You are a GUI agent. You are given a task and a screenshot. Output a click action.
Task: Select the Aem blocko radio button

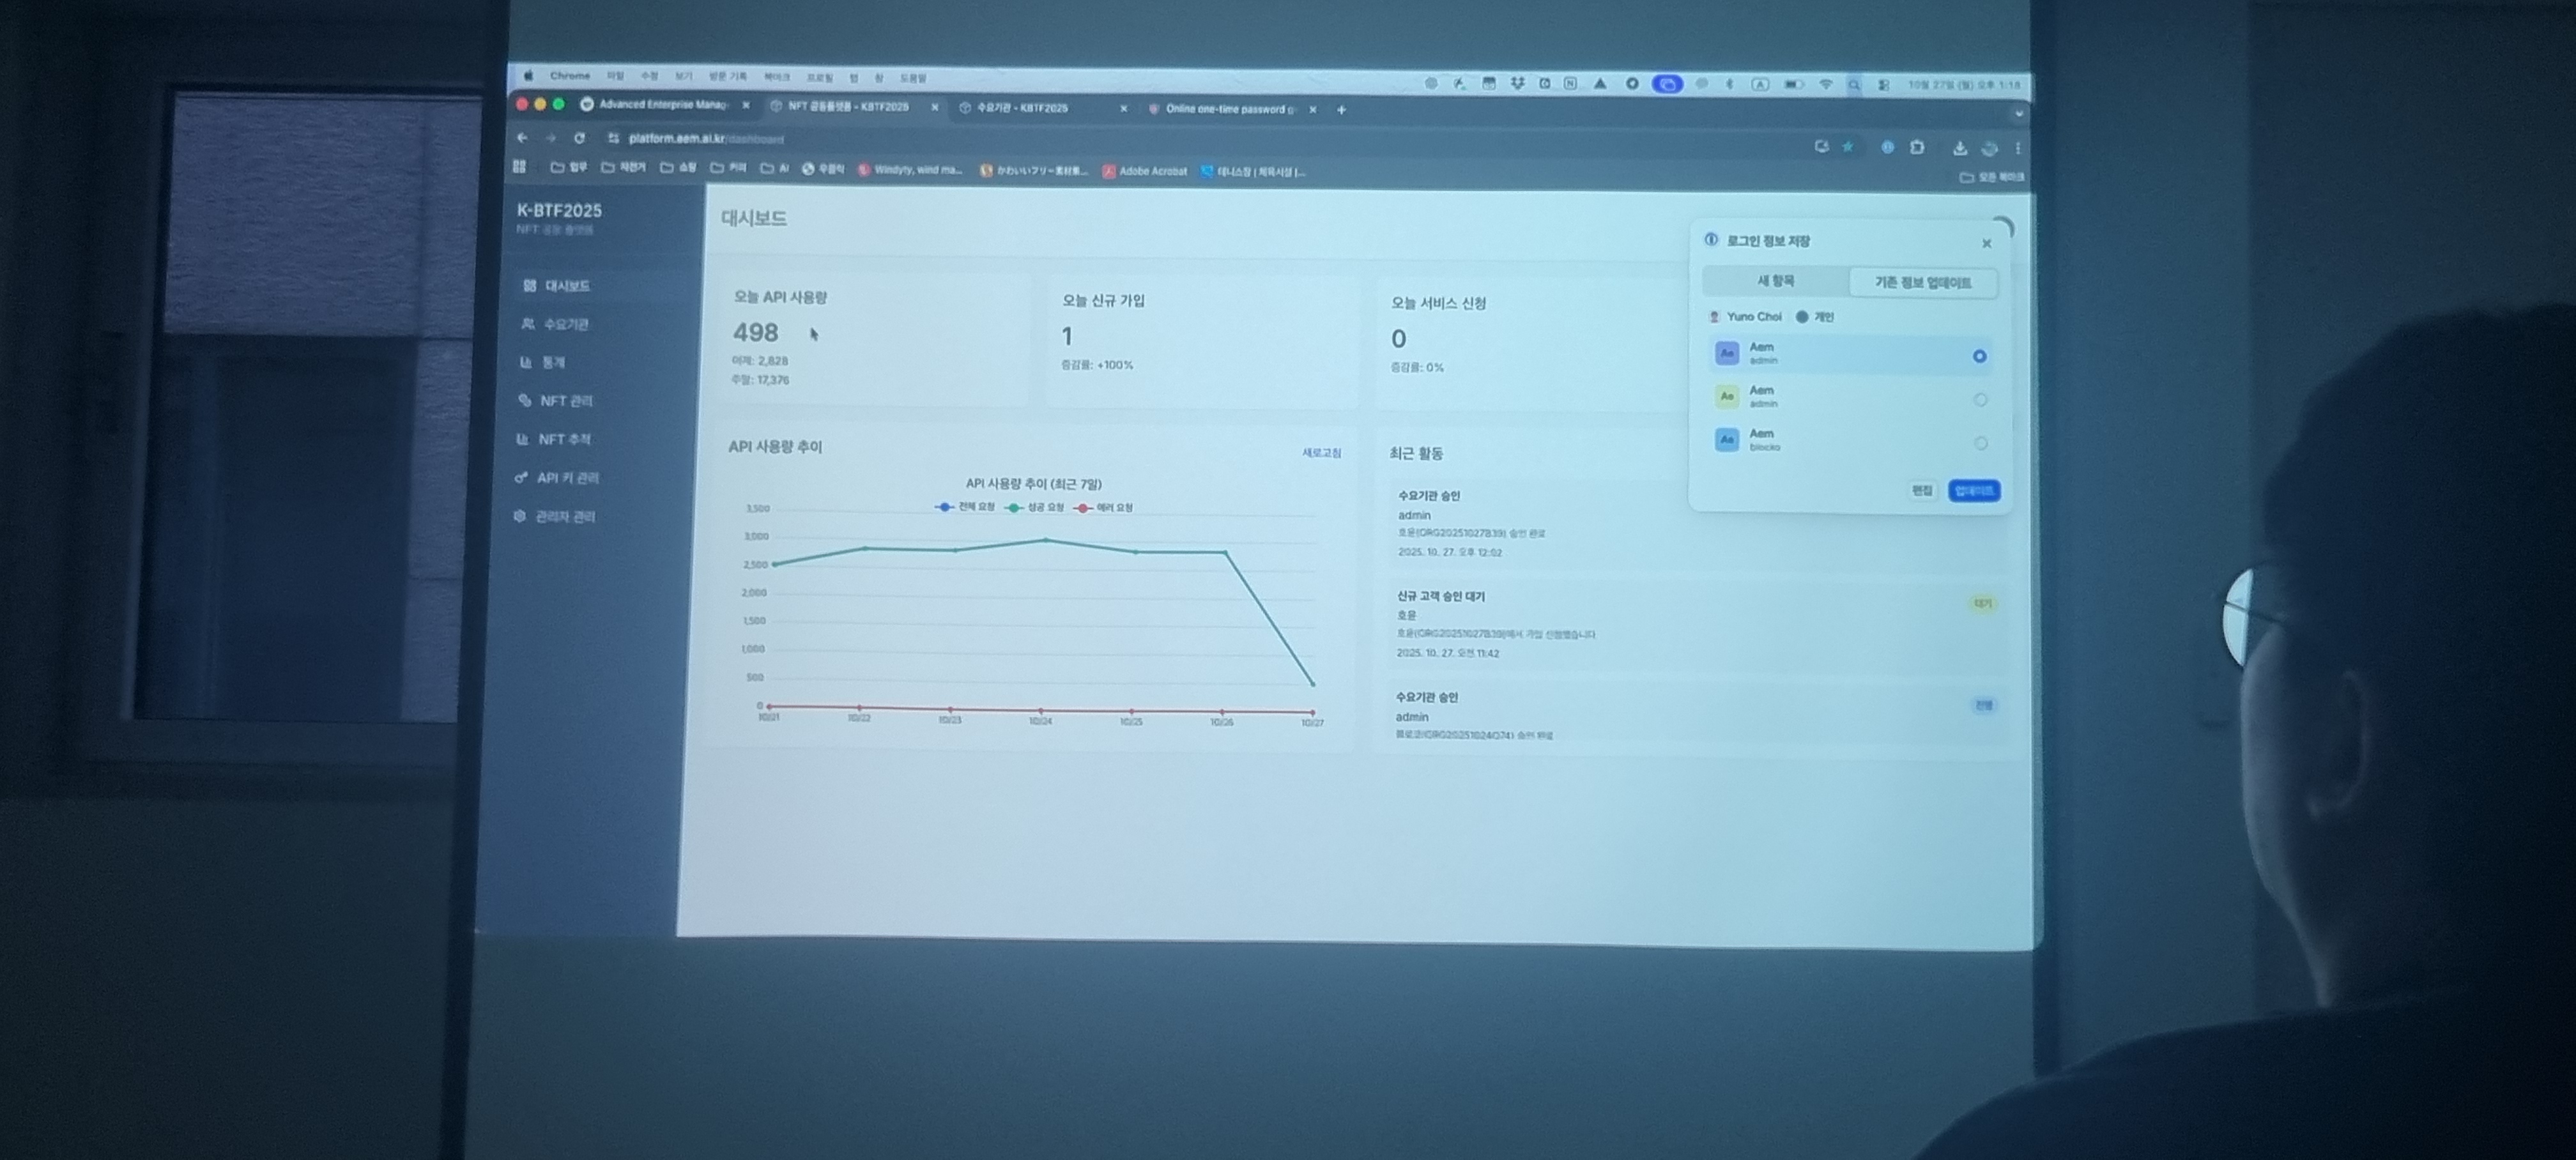pos(1980,443)
